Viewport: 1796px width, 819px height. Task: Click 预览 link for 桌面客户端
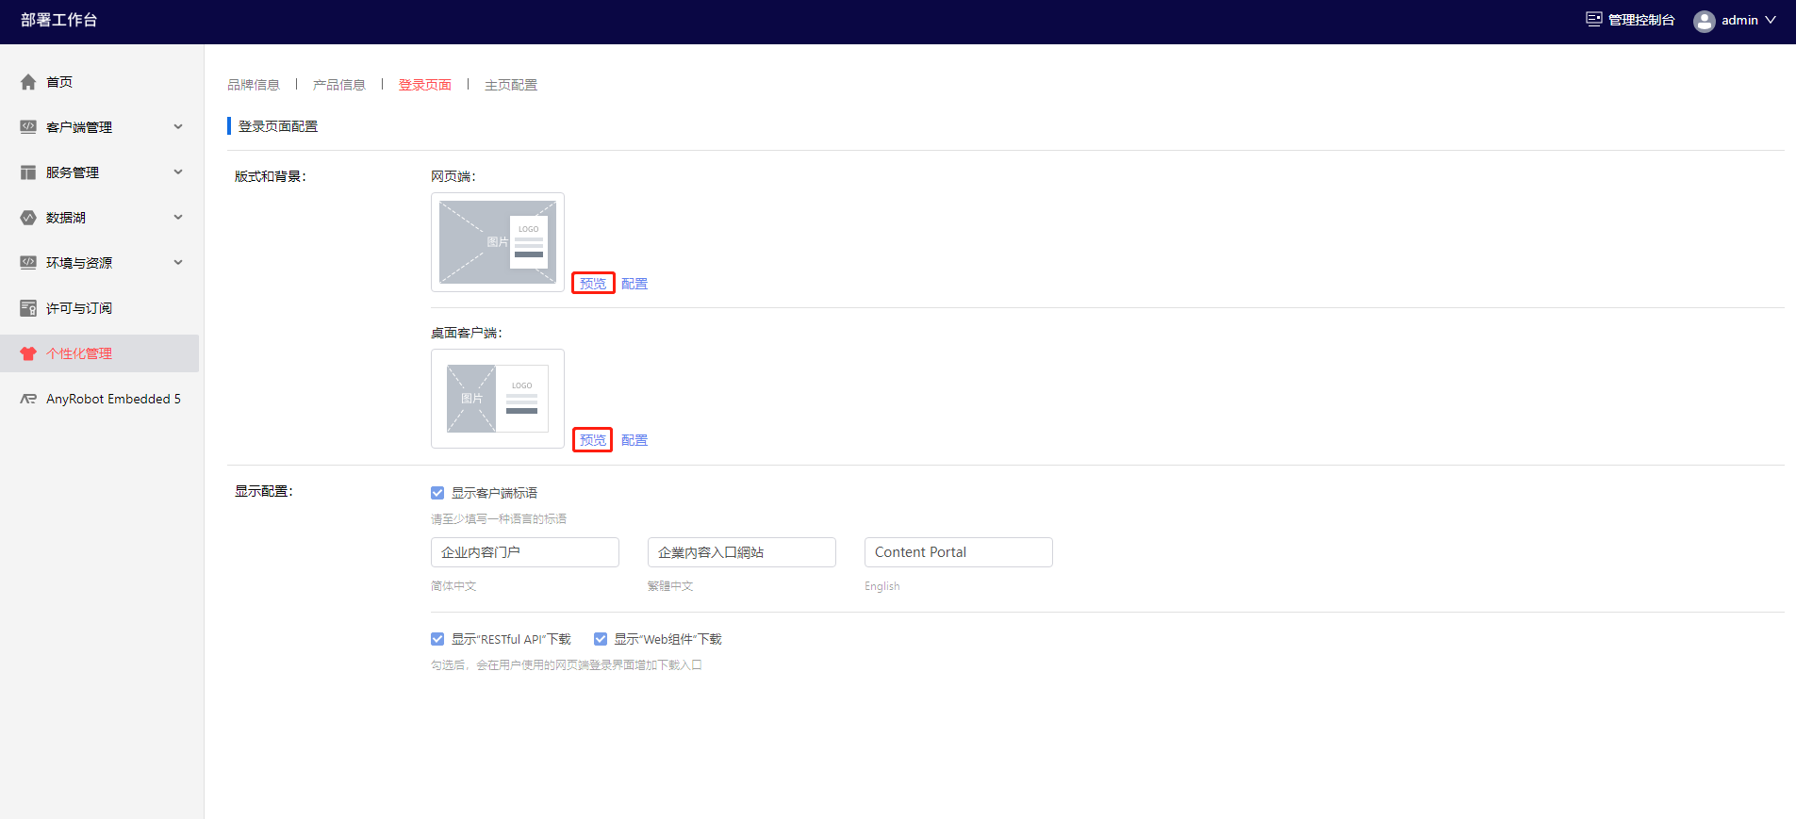pos(593,440)
